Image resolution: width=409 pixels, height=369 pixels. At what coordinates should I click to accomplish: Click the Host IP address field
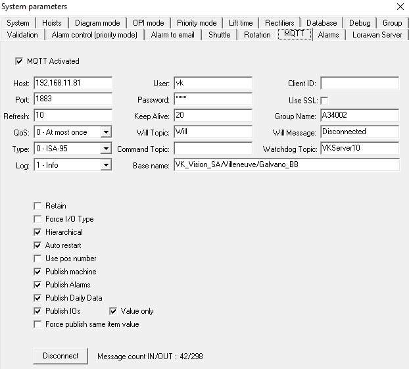(x=72, y=84)
